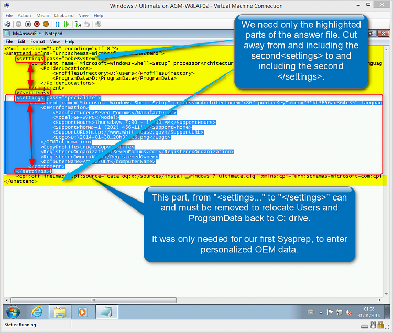Click the mouse icon in VM status bar
The width and height of the screenshot is (393, 333).
pyautogui.click(x=374, y=325)
